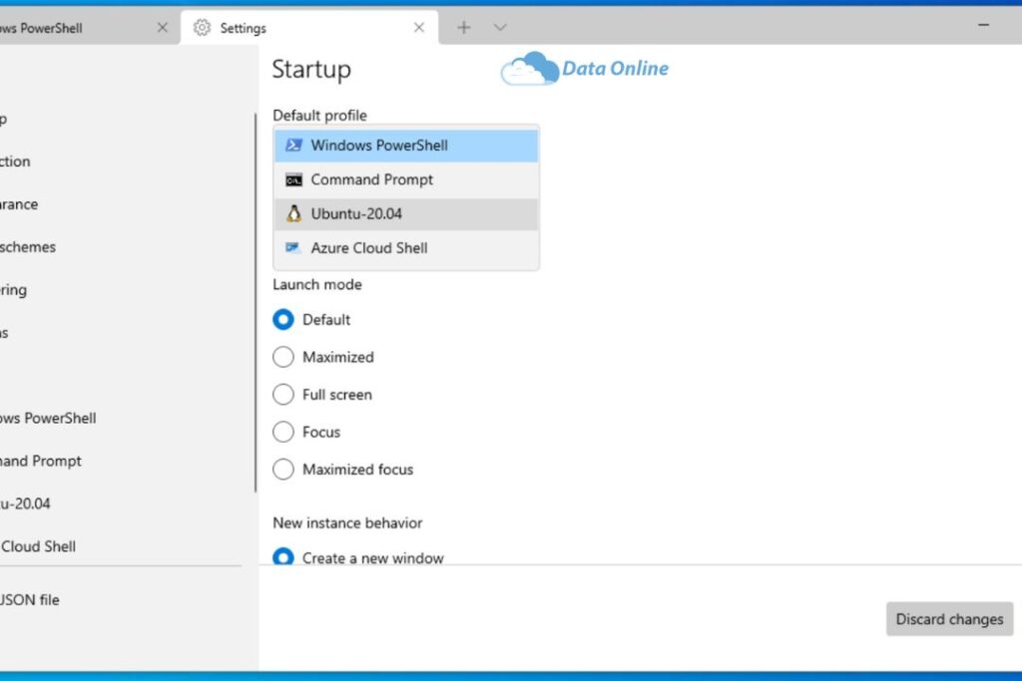Click the Ubuntu penguin icon
This screenshot has width=1022, height=681.
pyautogui.click(x=294, y=213)
